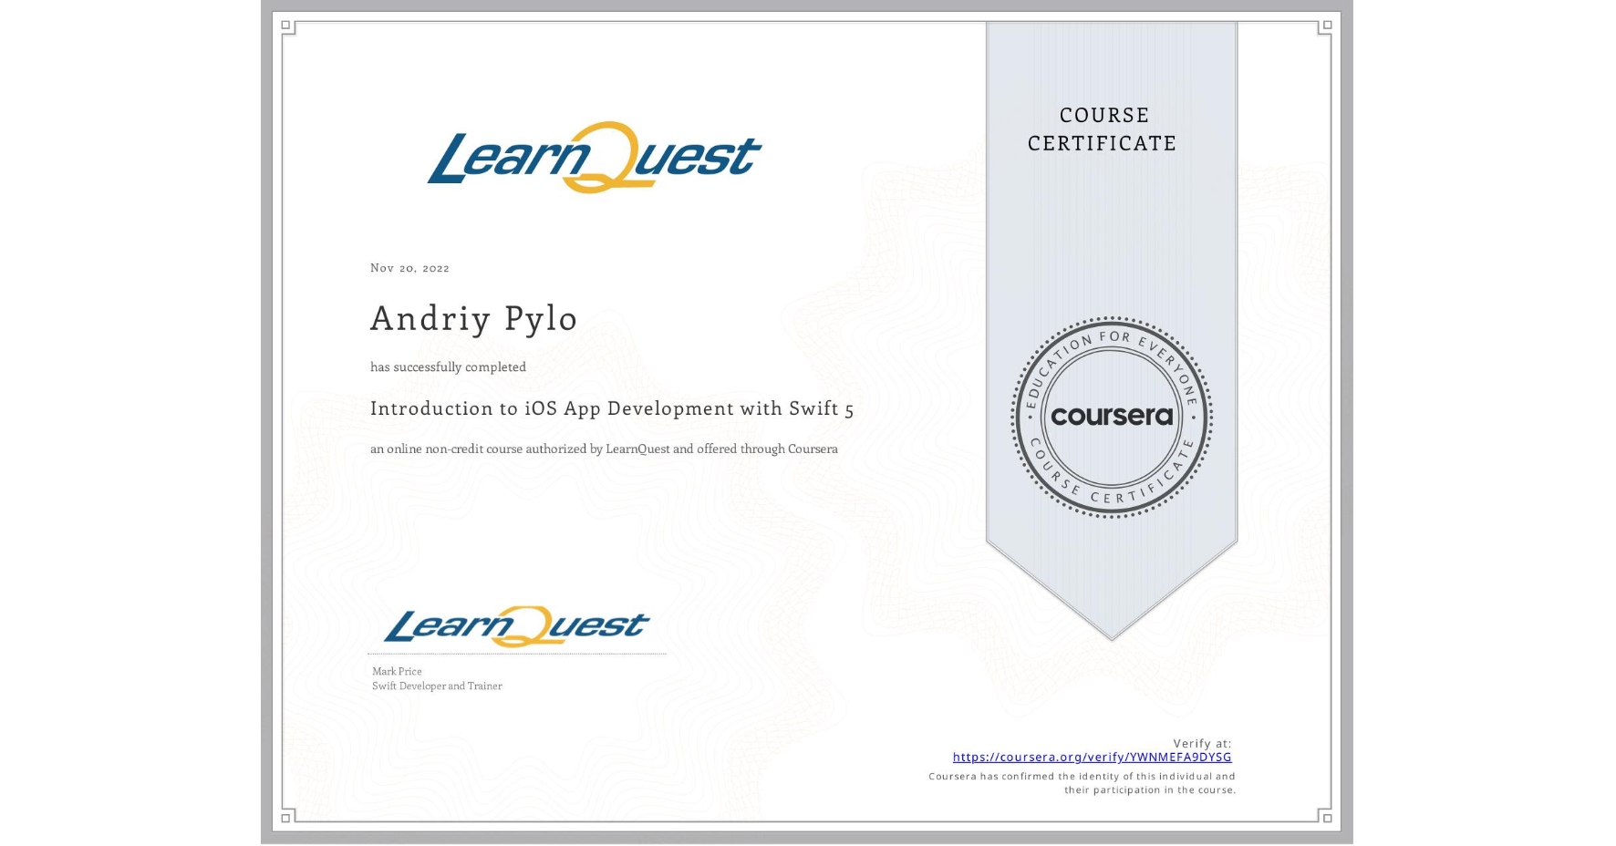Open the verification link coursera.org/verify/YWNMEFA9DYSG
Screen dimensions: 1616x846
click(x=1092, y=758)
